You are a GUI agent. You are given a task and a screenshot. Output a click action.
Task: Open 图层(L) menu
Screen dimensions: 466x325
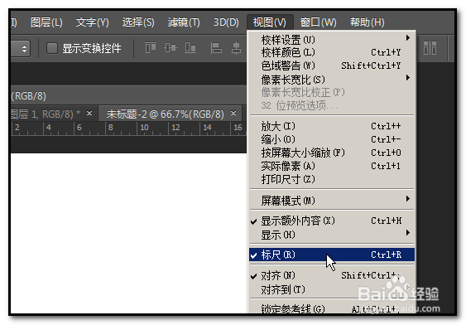pyautogui.click(x=46, y=22)
